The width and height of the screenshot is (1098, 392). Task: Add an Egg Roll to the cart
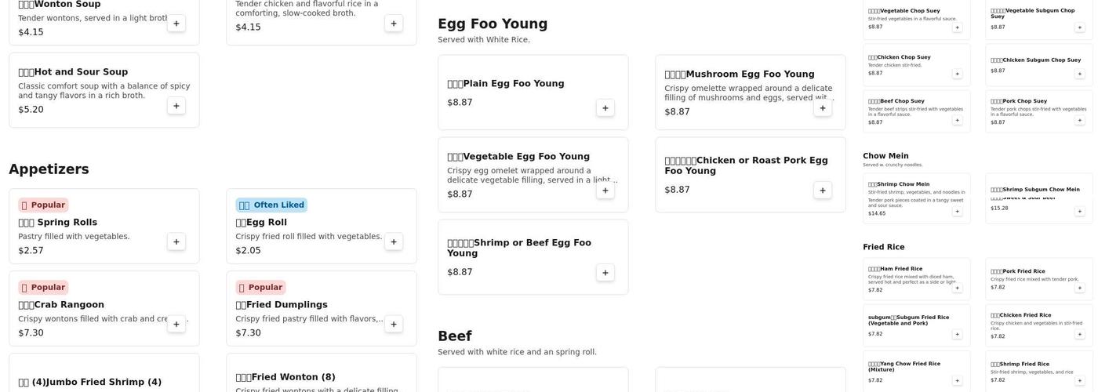click(394, 241)
